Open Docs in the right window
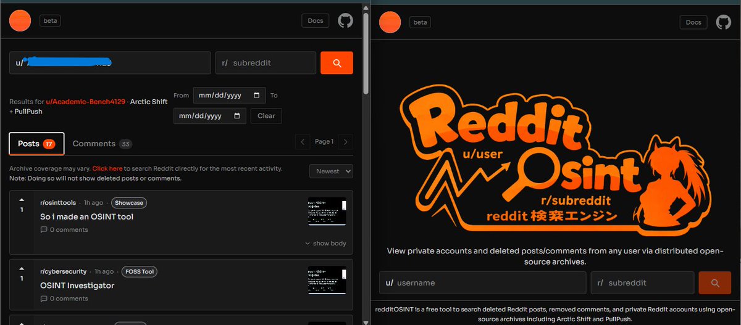Viewport: 741px width, 325px height. 693,22
